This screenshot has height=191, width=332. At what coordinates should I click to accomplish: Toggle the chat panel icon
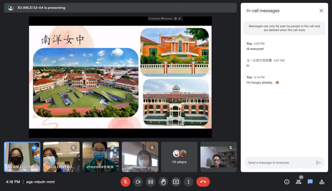pos(310,182)
